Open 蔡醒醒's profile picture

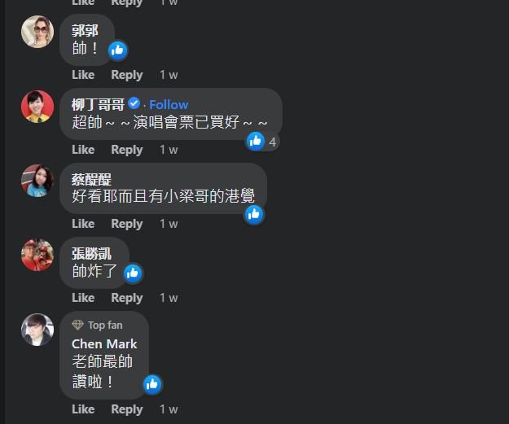click(x=37, y=181)
